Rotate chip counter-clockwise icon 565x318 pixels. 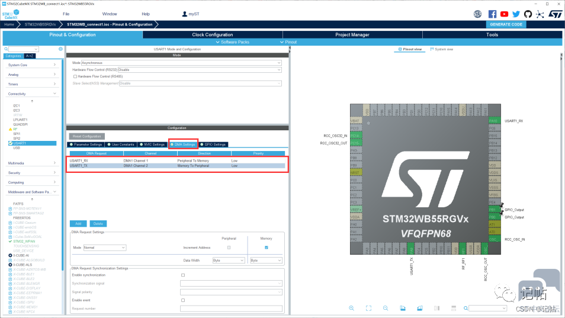coord(420,309)
